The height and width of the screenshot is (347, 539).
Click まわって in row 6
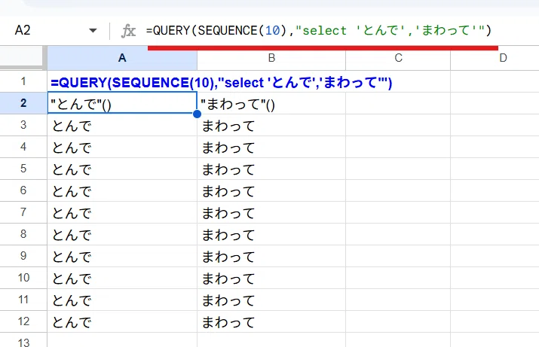tap(228, 191)
